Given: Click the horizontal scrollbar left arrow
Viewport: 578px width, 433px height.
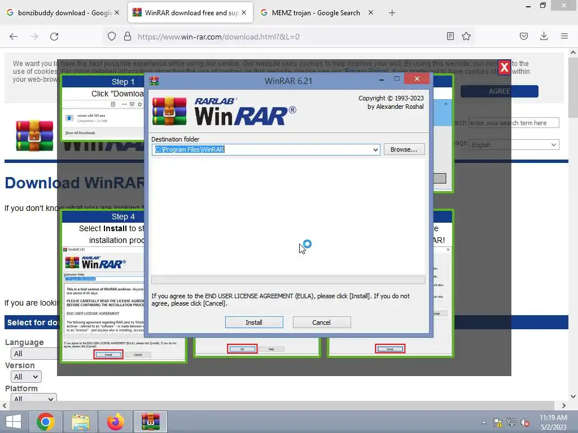Looking at the screenshot, I should click(x=5, y=405).
